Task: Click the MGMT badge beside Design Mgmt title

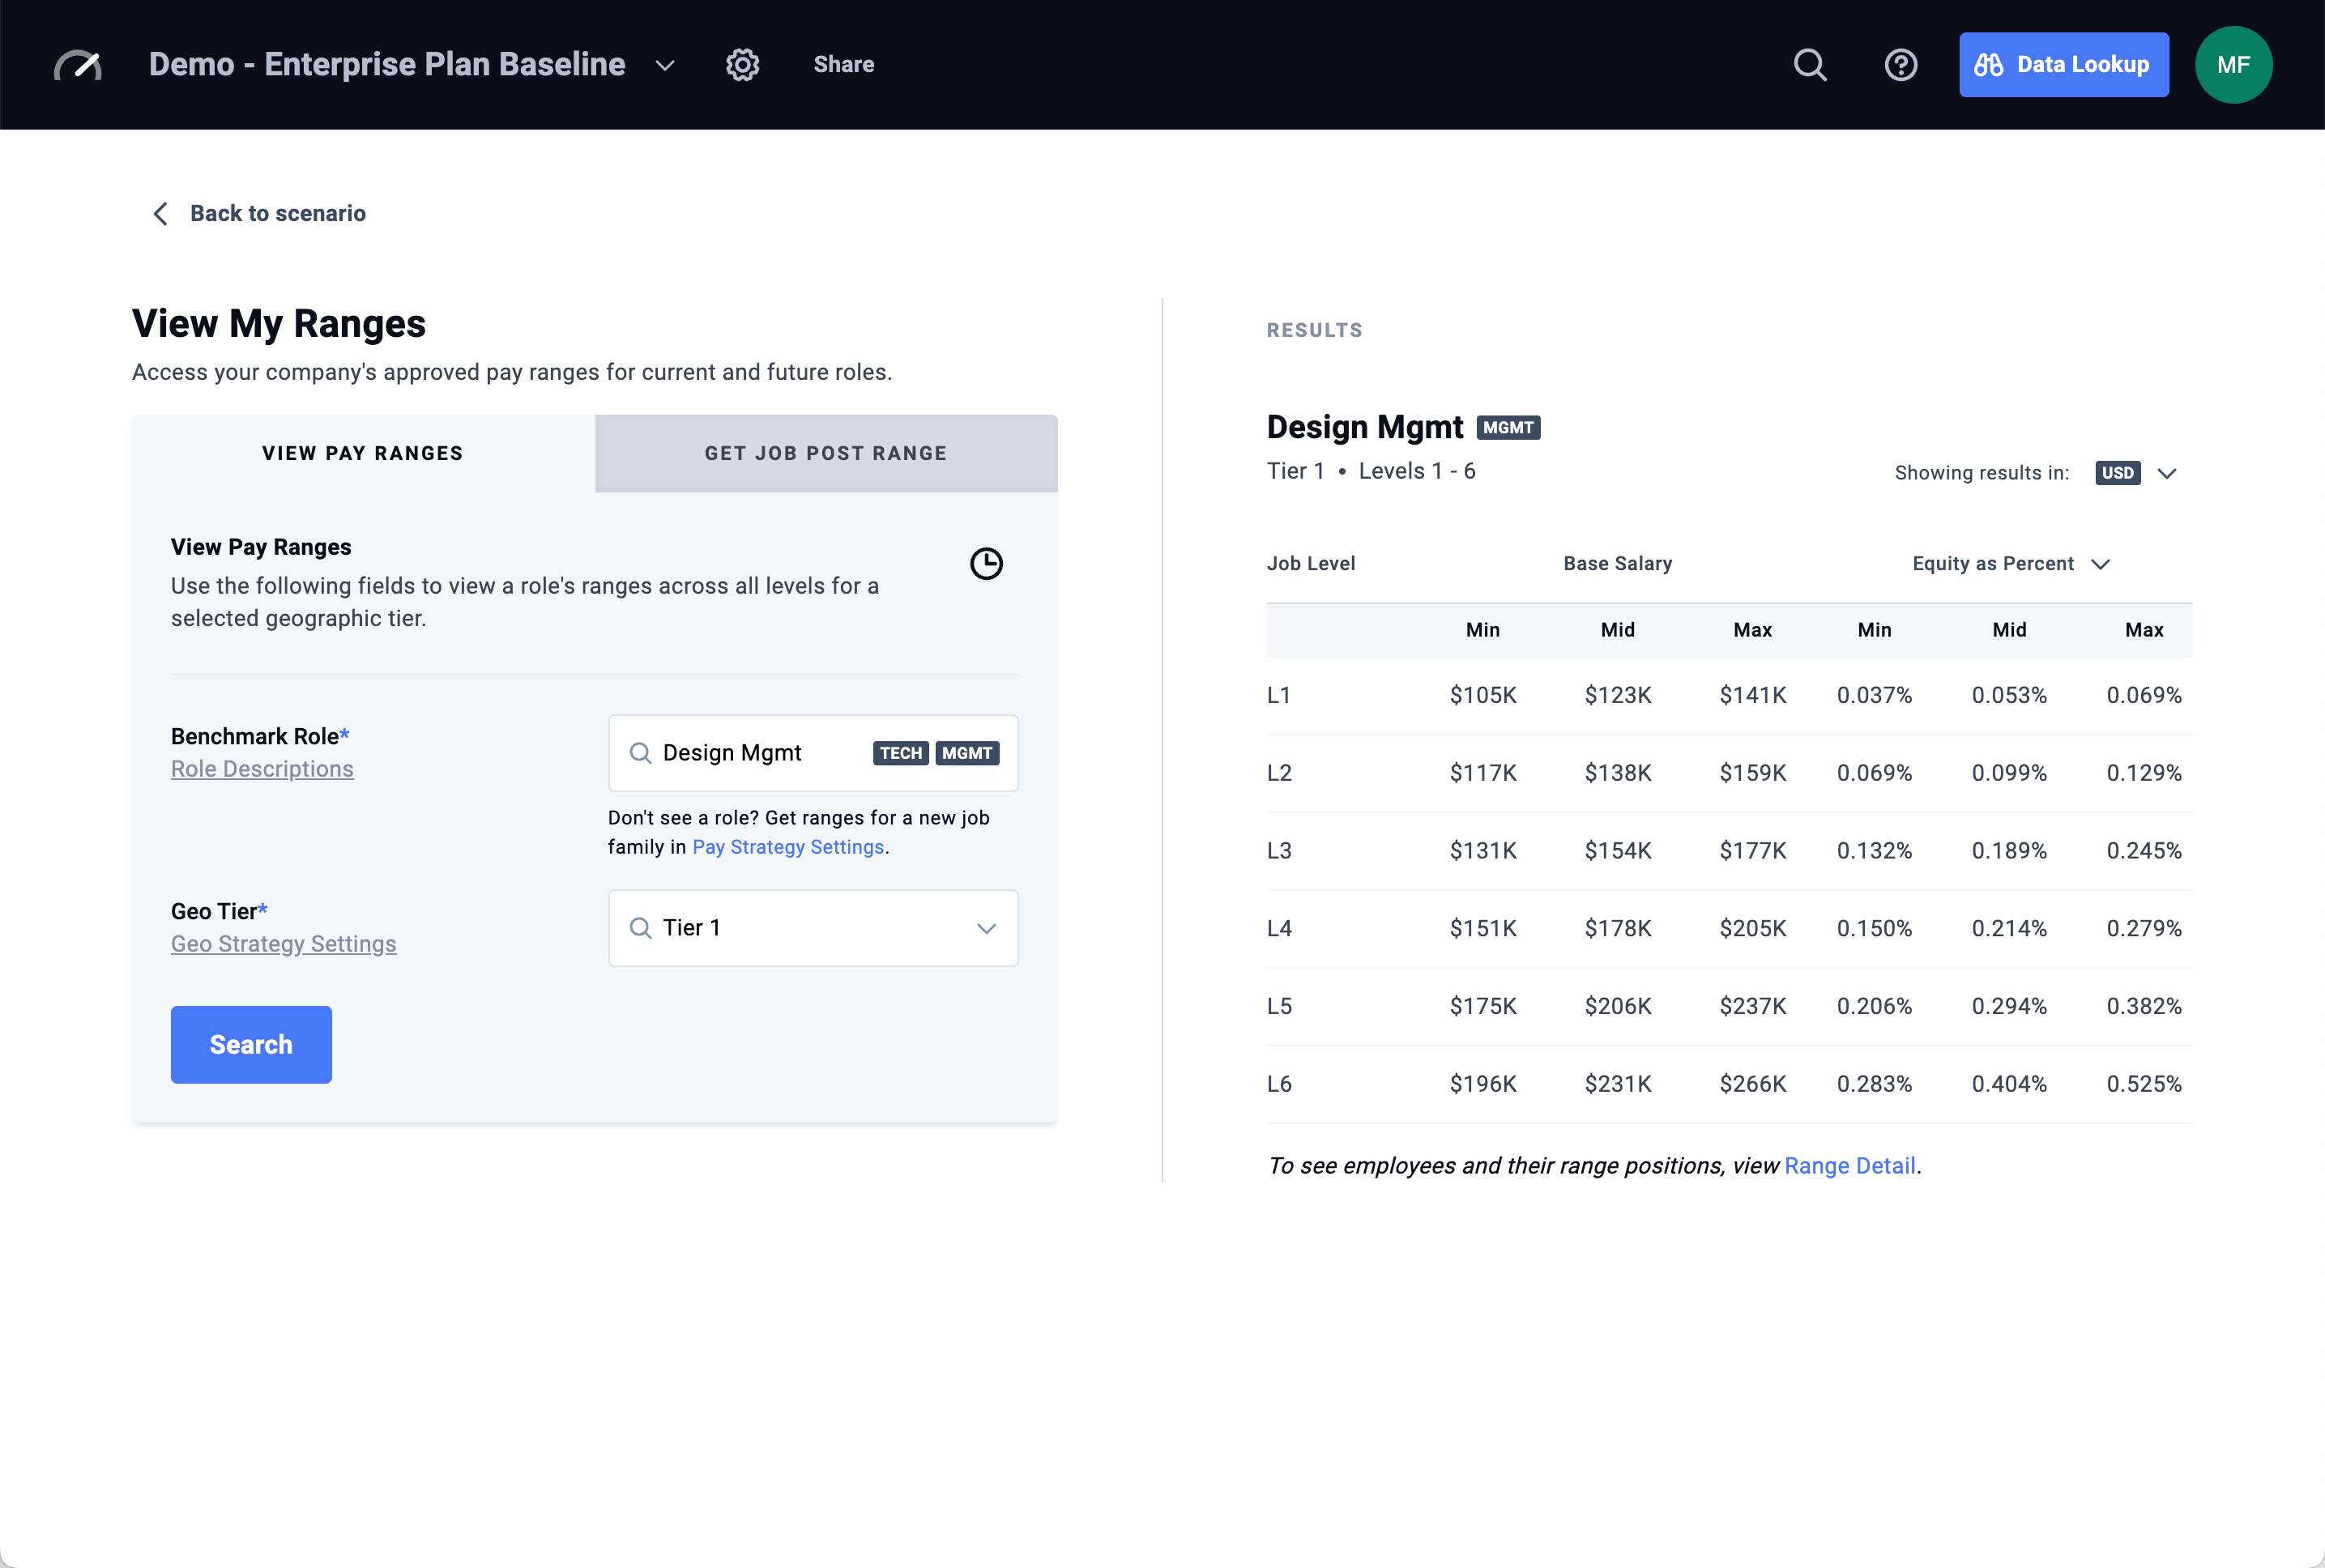Action: tap(1508, 428)
